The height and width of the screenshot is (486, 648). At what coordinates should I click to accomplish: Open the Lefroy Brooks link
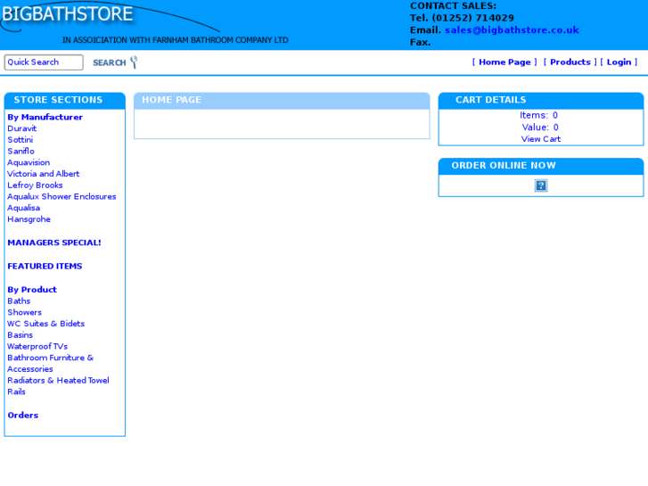pos(35,185)
